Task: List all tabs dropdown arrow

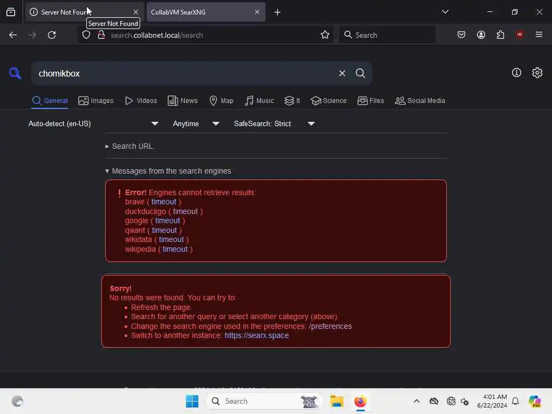Action: click(x=445, y=12)
